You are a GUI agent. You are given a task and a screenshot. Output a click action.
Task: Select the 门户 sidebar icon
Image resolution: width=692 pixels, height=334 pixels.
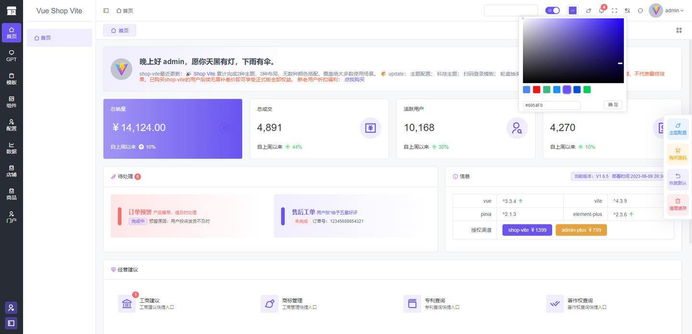pyautogui.click(x=11, y=217)
